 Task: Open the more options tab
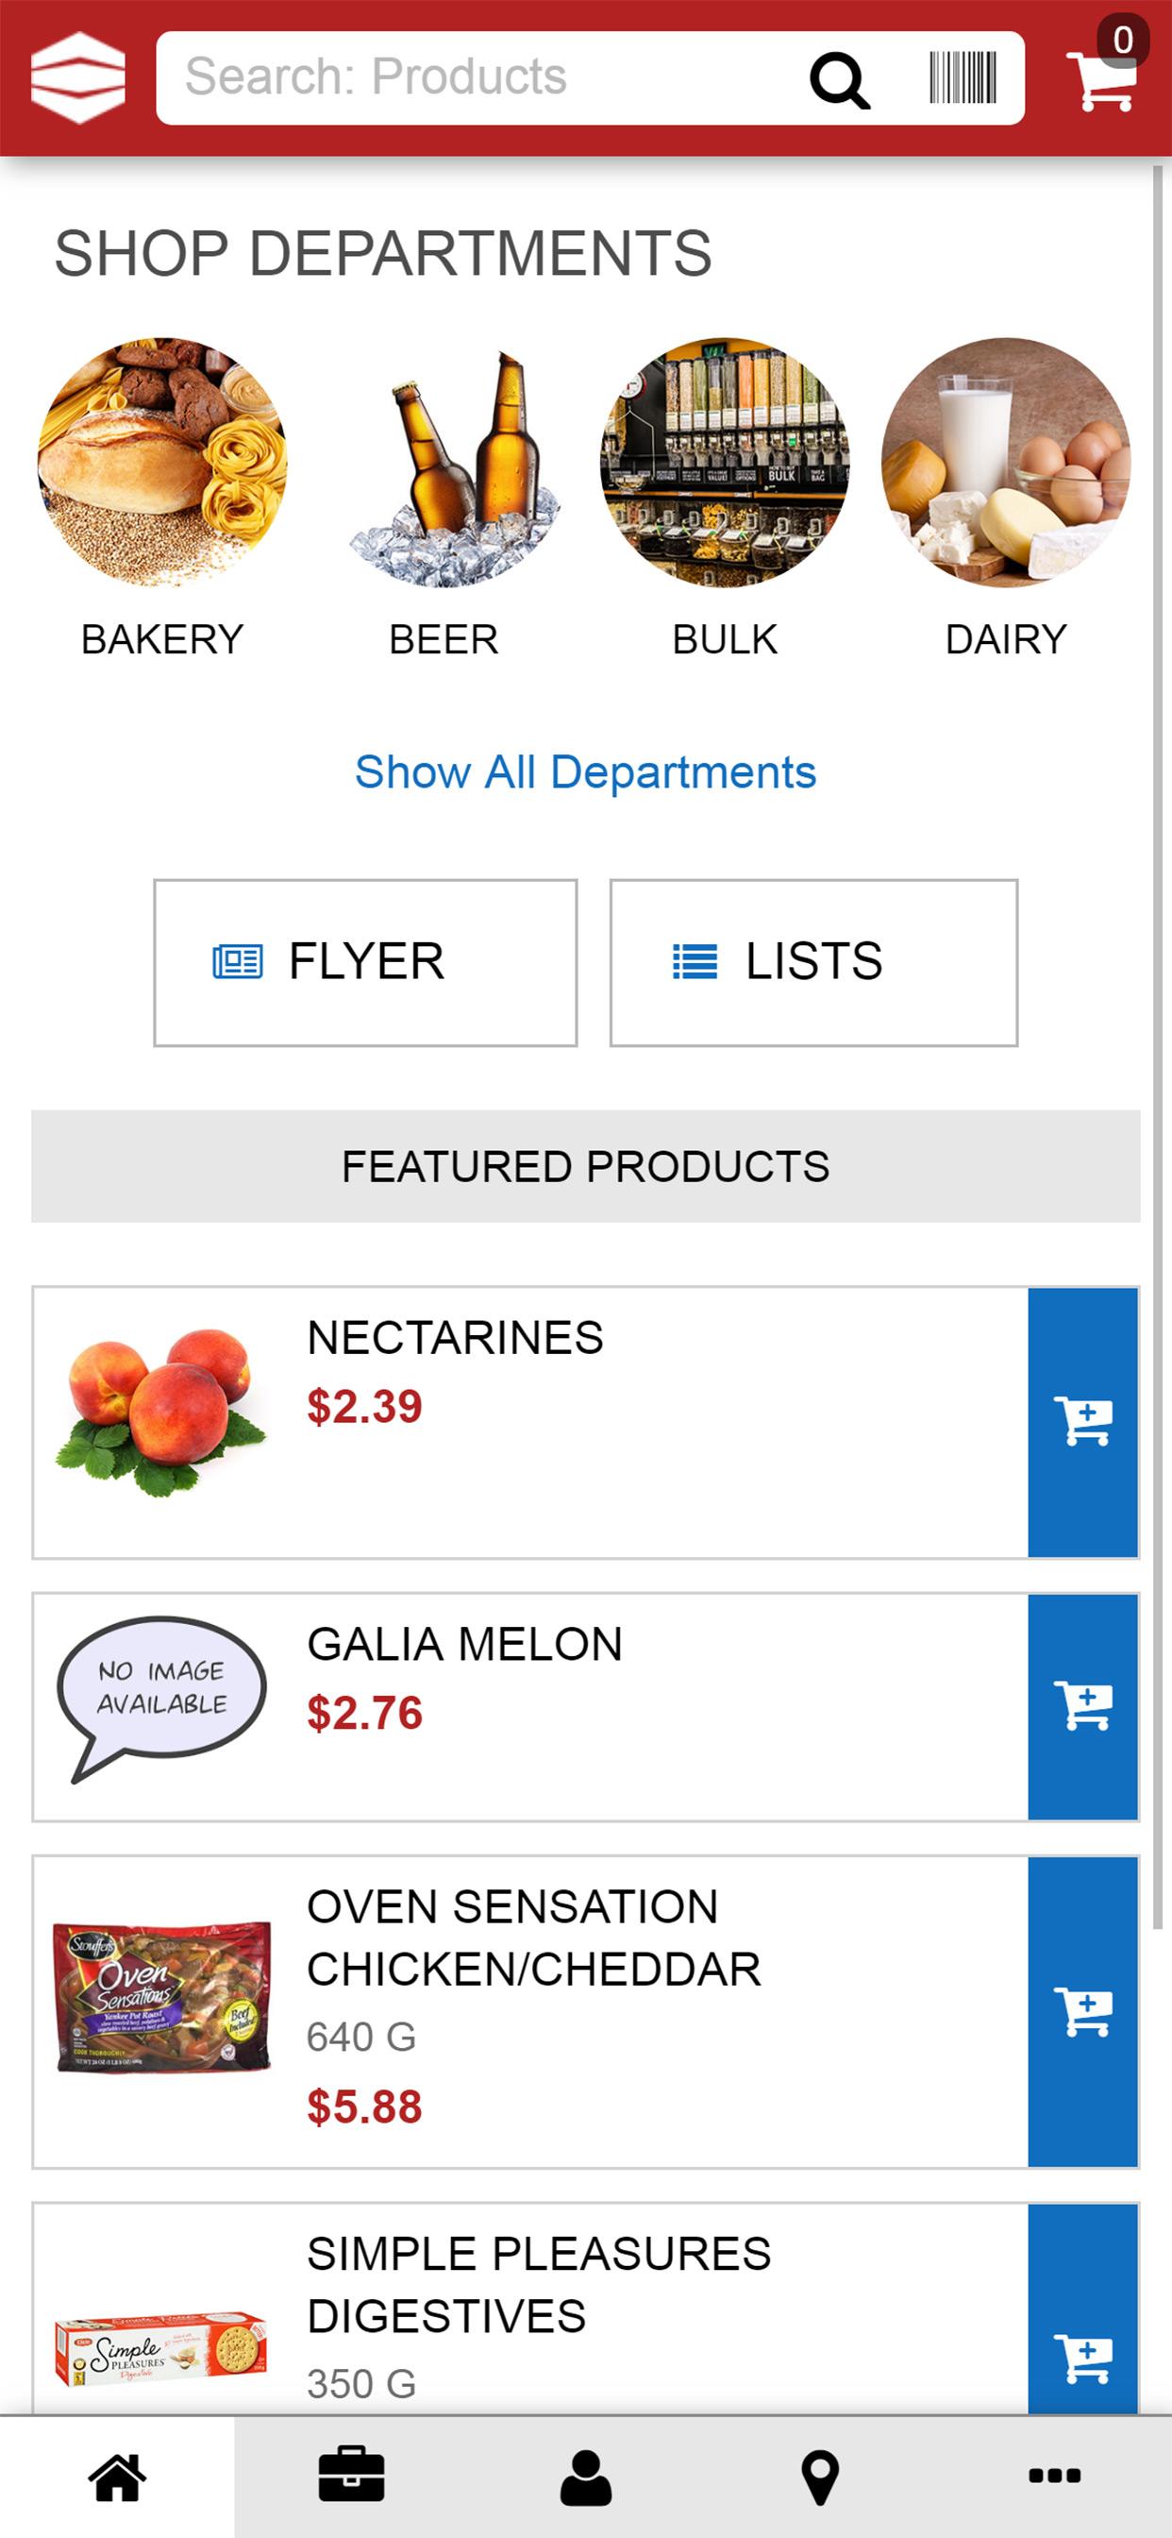tap(1054, 2476)
